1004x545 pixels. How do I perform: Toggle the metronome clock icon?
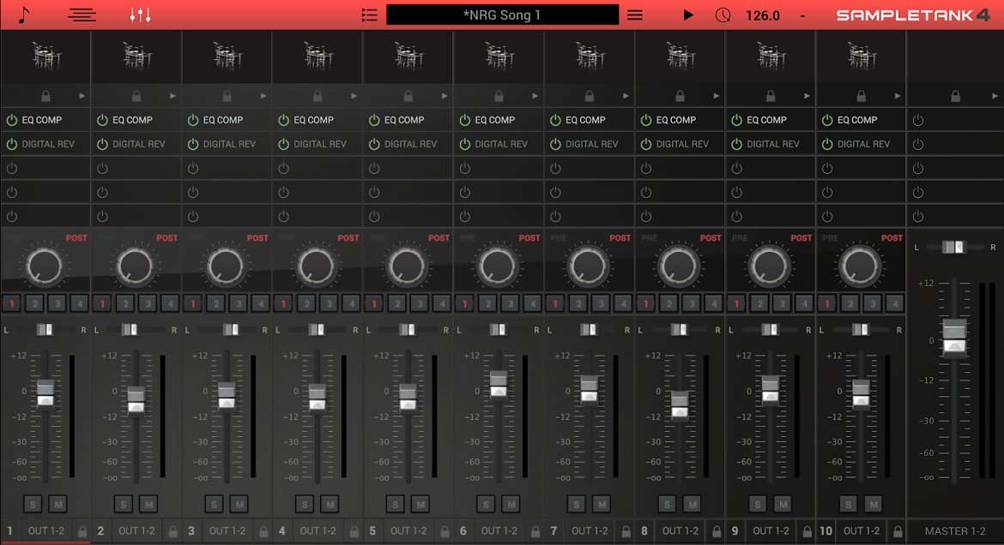723,15
